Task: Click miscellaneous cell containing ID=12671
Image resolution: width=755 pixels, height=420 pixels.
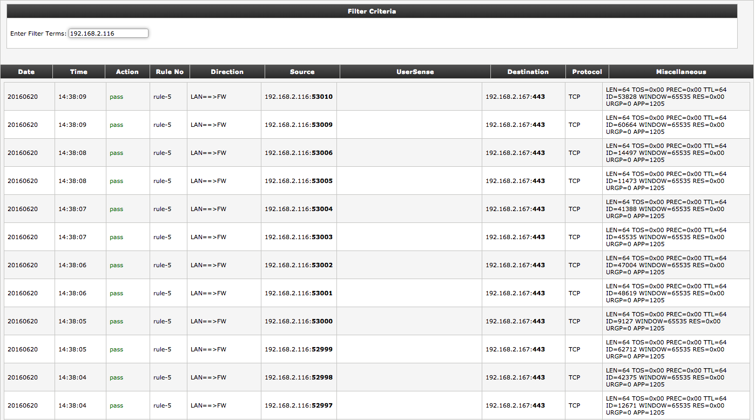Action: (676, 405)
